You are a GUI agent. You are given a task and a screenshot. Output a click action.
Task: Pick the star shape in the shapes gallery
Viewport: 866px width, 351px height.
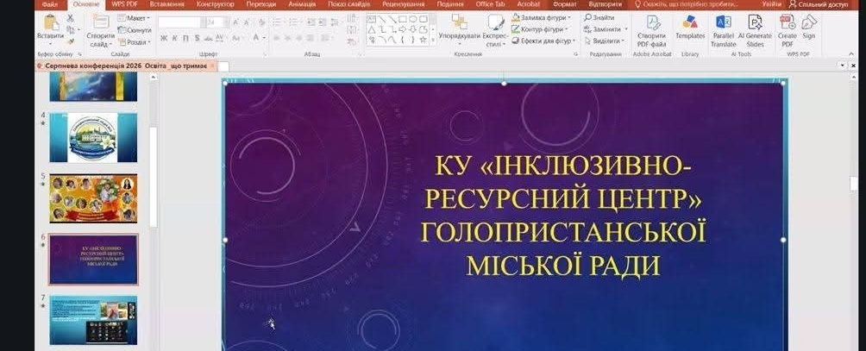pos(423,40)
